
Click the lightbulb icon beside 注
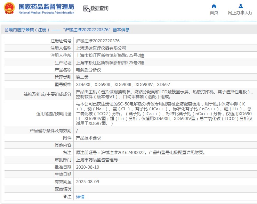[65, 196]
